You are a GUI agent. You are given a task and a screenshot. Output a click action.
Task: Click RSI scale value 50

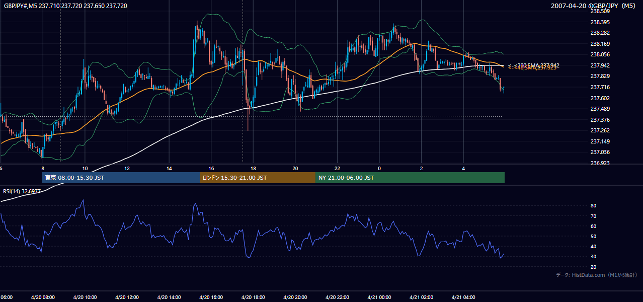(x=594, y=236)
